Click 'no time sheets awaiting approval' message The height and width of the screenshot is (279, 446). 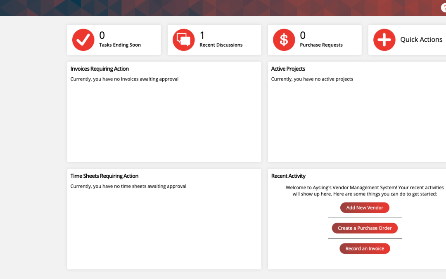128,186
